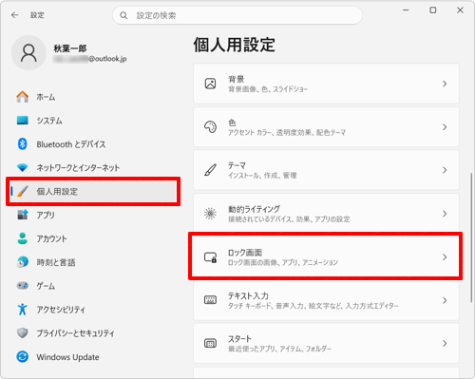Go to ホーム in sidebar
Viewport: 475px width, 379px height.
pos(93,97)
